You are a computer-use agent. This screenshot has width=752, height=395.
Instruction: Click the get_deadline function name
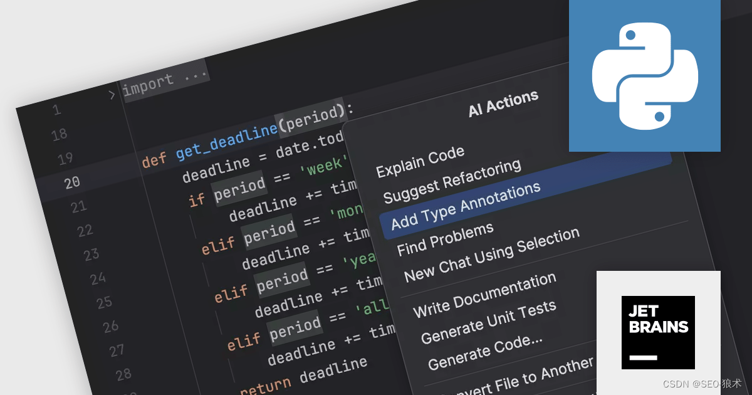click(x=226, y=140)
